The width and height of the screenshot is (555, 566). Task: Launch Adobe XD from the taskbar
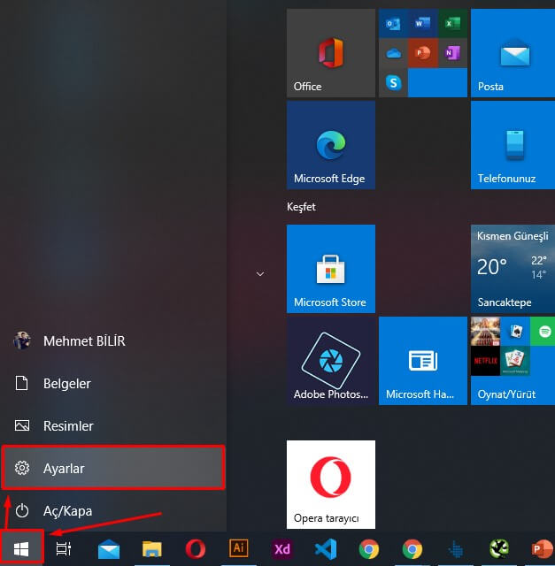click(x=282, y=549)
